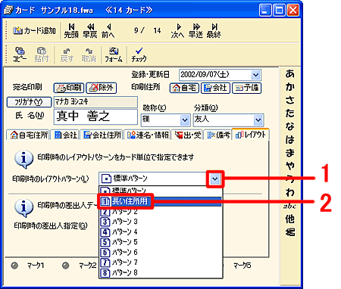Jump to や index in sidebar
The image size is (341, 289).
(289, 166)
